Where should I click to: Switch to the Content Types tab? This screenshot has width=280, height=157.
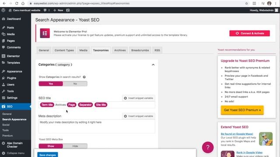pos(64,51)
